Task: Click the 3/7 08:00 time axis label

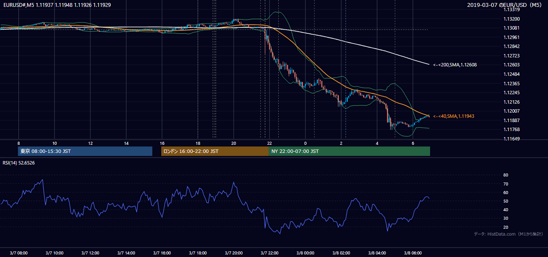Action: pyautogui.click(x=18, y=253)
